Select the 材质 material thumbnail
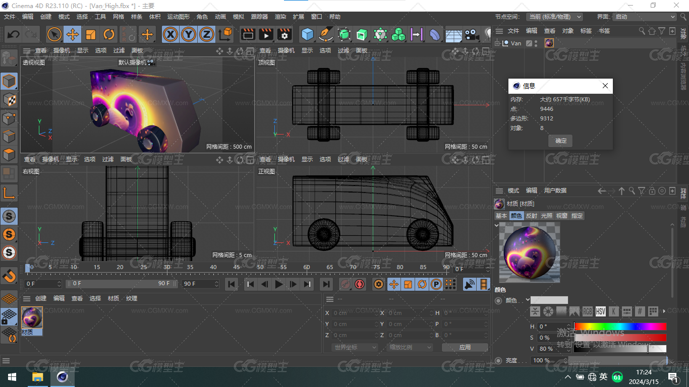 pyautogui.click(x=32, y=317)
